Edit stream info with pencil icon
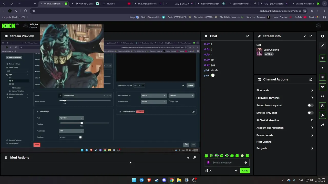The height and width of the screenshot is (184, 328). click(305, 36)
